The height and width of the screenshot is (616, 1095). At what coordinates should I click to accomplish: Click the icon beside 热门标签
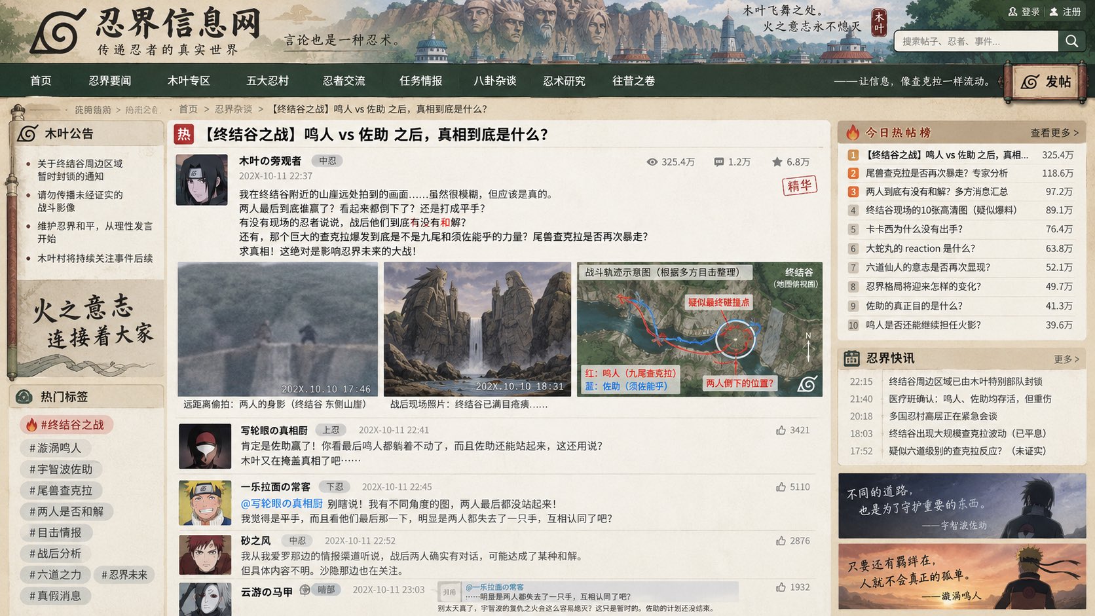24,396
